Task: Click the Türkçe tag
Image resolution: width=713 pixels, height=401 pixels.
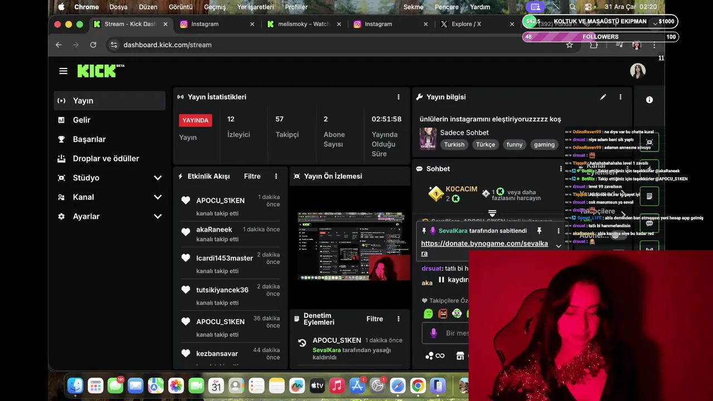Action: point(485,144)
